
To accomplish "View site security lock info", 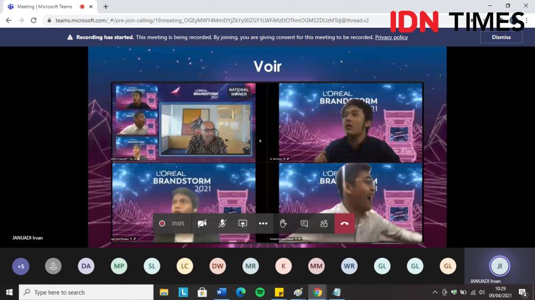I will [49, 20].
